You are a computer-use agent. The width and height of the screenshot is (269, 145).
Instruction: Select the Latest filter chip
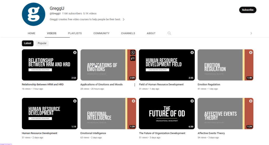pyautogui.click(x=28, y=43)
